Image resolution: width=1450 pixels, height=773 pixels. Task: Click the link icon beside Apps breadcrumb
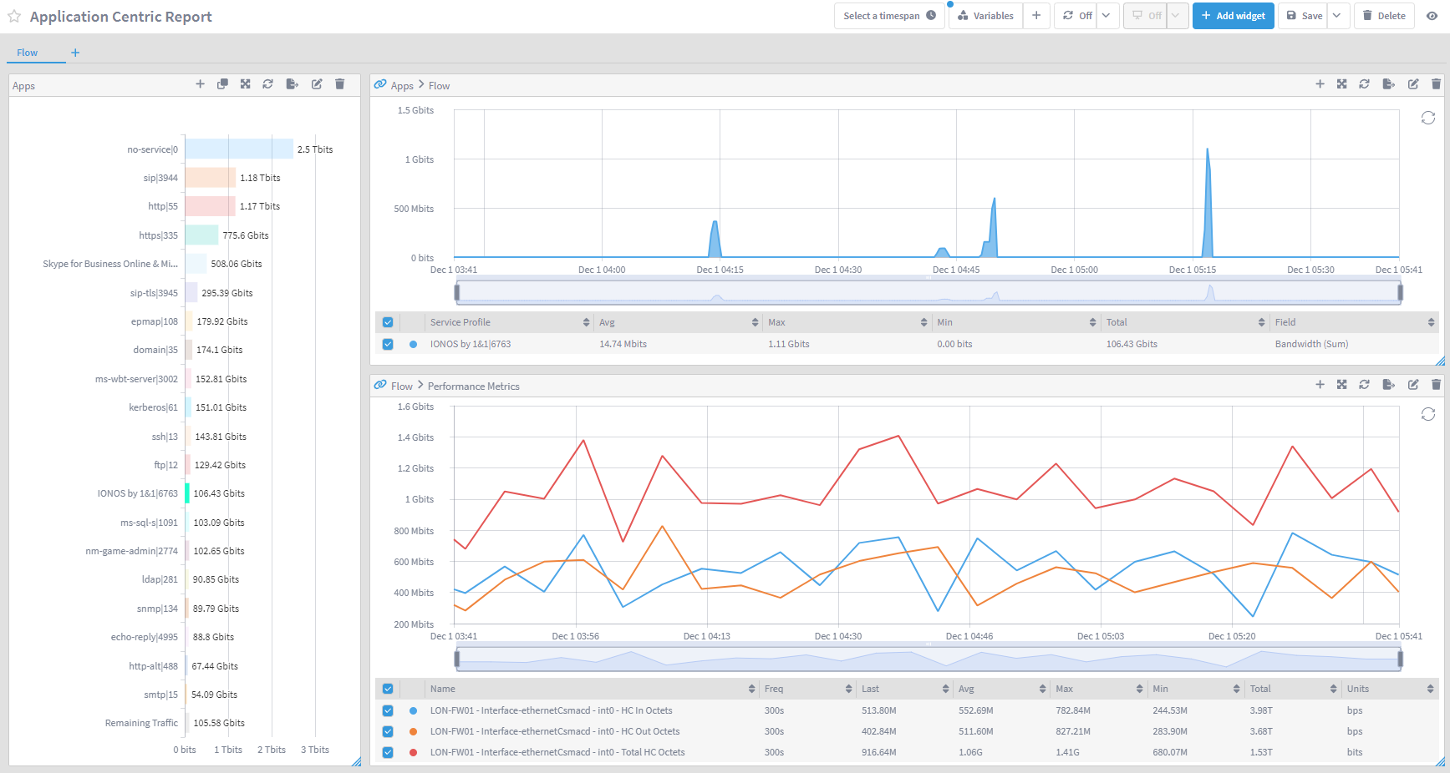coord(380,84)
